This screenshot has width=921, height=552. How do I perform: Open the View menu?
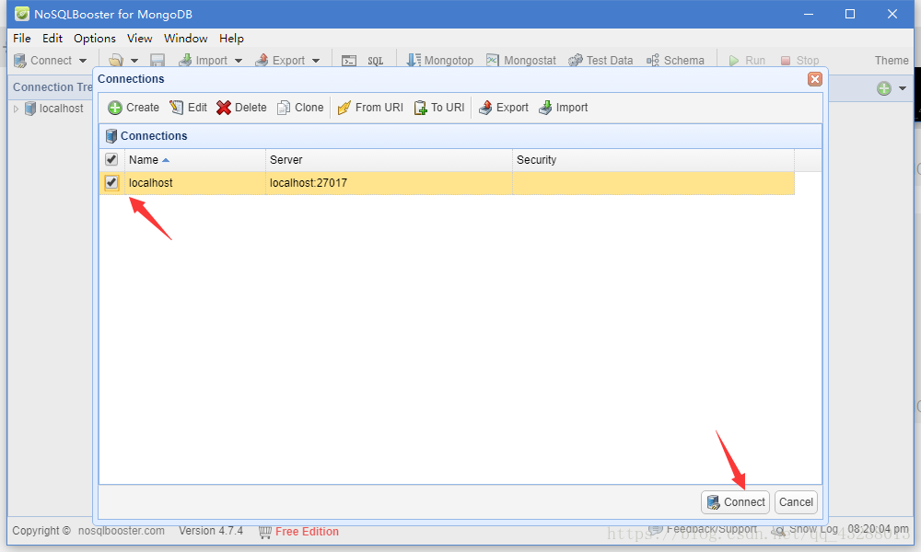139,38
